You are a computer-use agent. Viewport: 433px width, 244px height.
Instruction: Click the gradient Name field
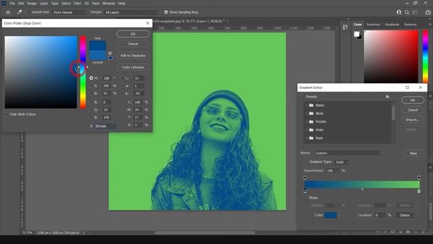347,153
